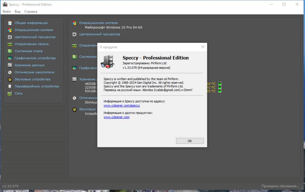Screen dimensions: 305x192
Task: Click Проверить обновления in status bar
Action: (280, 186)
